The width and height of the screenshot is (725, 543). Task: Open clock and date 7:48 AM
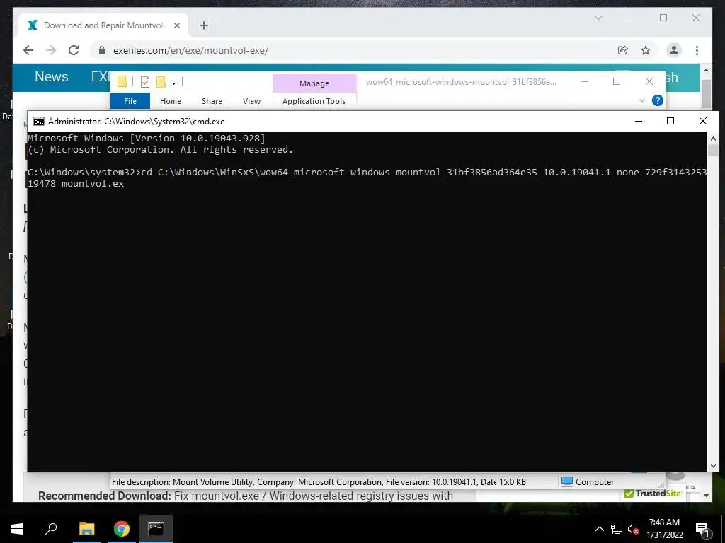pos(664,529)
